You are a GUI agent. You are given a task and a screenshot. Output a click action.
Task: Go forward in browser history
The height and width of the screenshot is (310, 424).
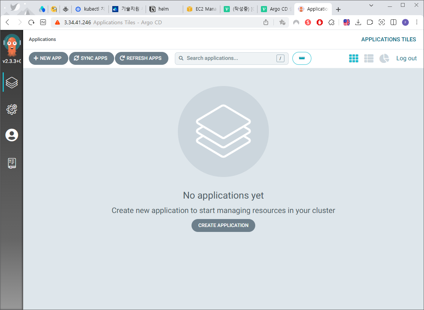pyautogui.click(x=19, y=22)
